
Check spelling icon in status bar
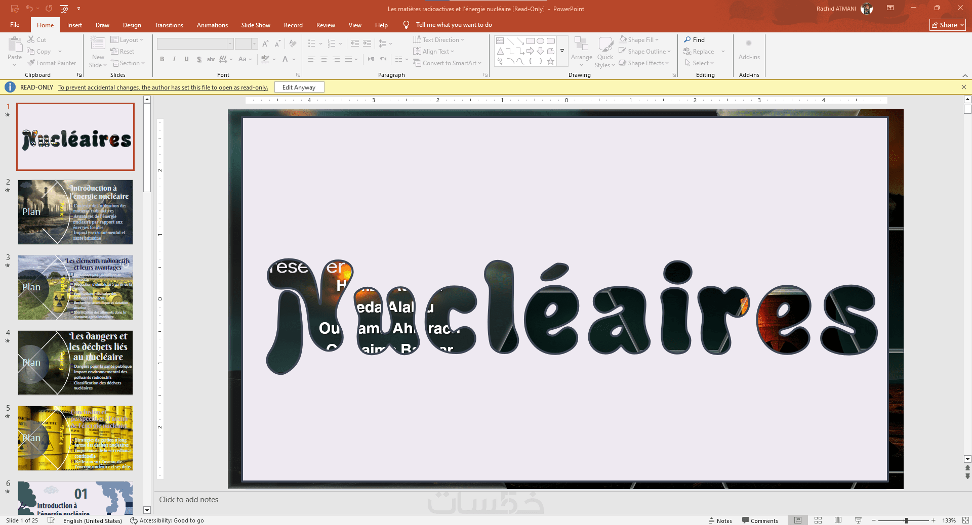tap(51, 520)
